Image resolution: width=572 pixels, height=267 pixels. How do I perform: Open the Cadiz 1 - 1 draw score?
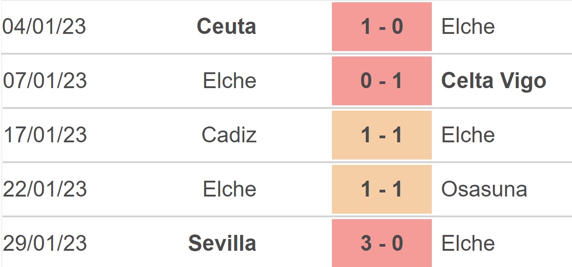[x=382, y=135]
